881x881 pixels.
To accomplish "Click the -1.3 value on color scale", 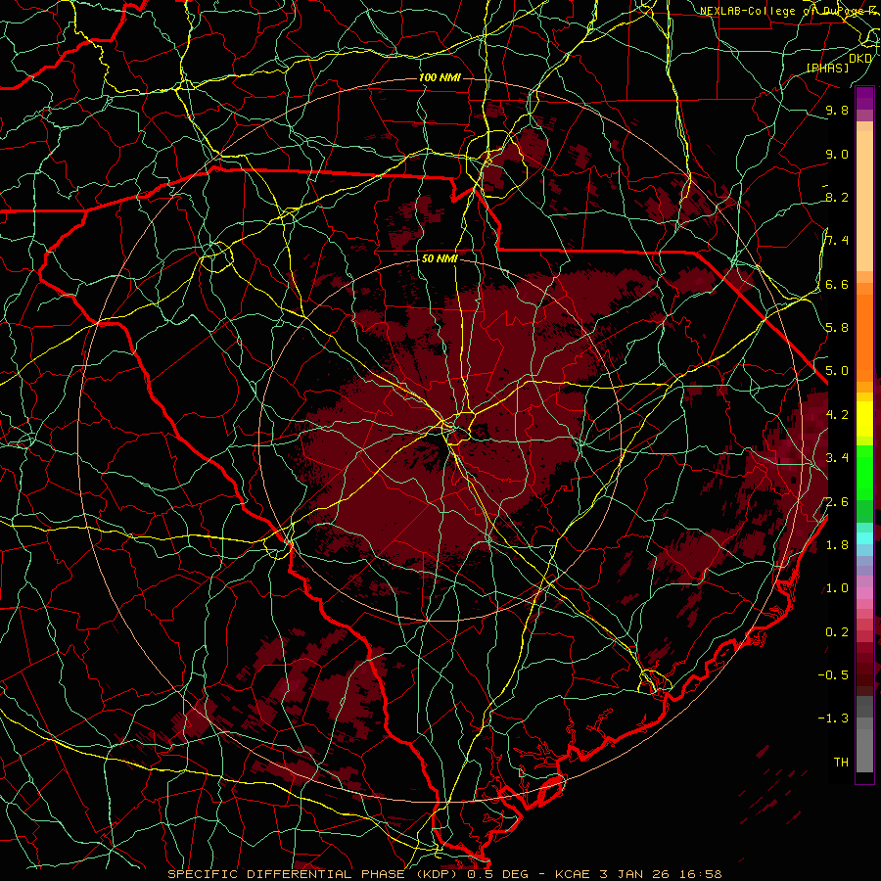I will (x=833, y=719).
